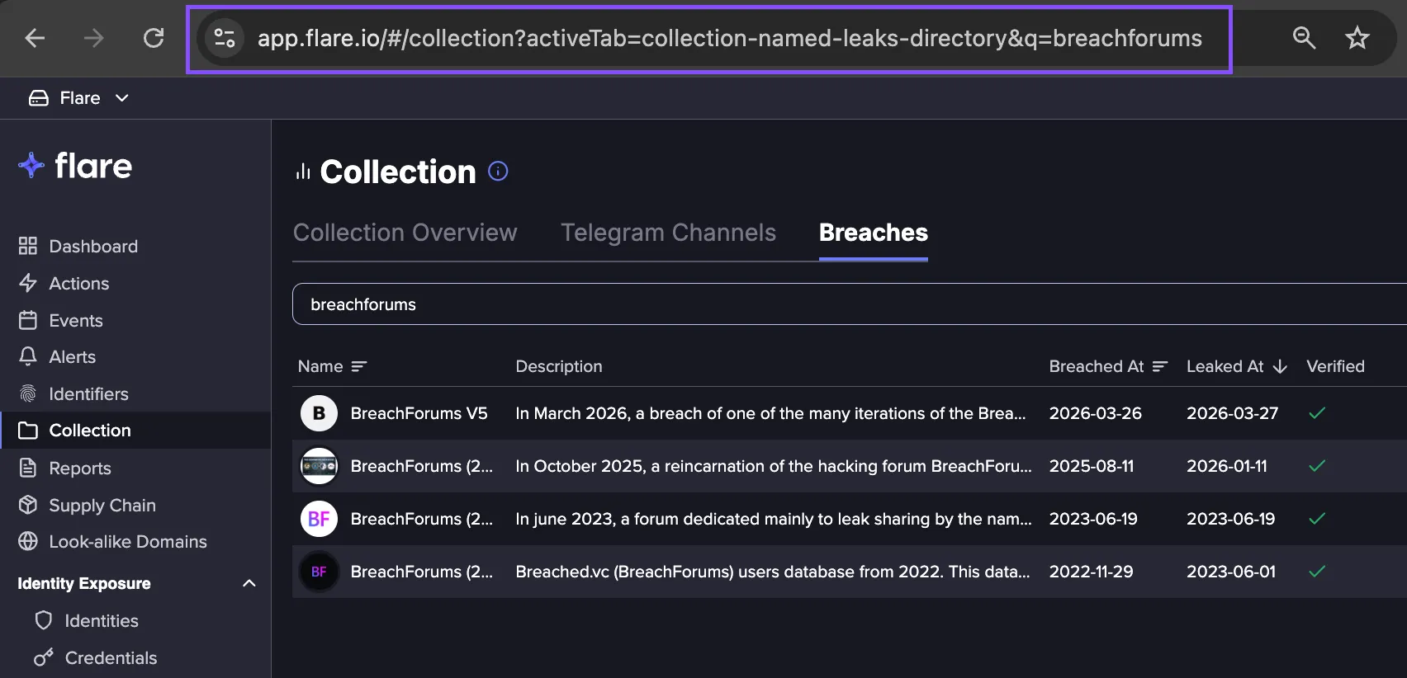The image size is (1407, 678).
Task: Click the browser reload icon
Action: pos(154,38)
